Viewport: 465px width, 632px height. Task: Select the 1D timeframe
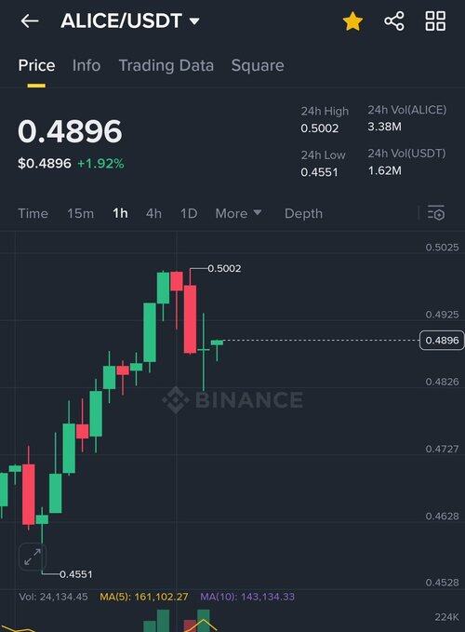(189, 213)
